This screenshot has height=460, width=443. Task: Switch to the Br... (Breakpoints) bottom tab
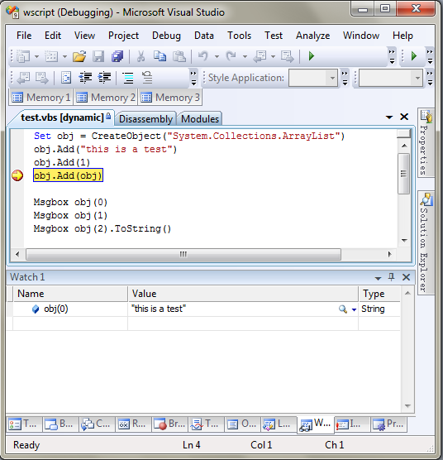(169, 424)
